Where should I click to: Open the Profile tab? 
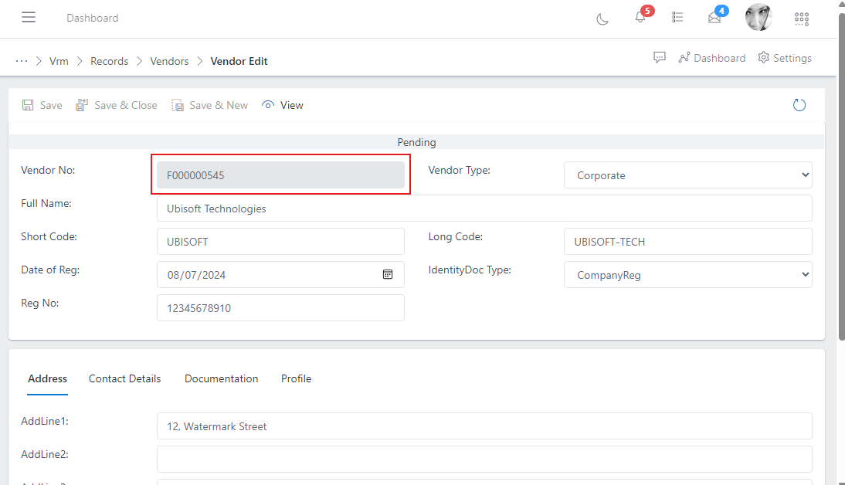(296, 378)
